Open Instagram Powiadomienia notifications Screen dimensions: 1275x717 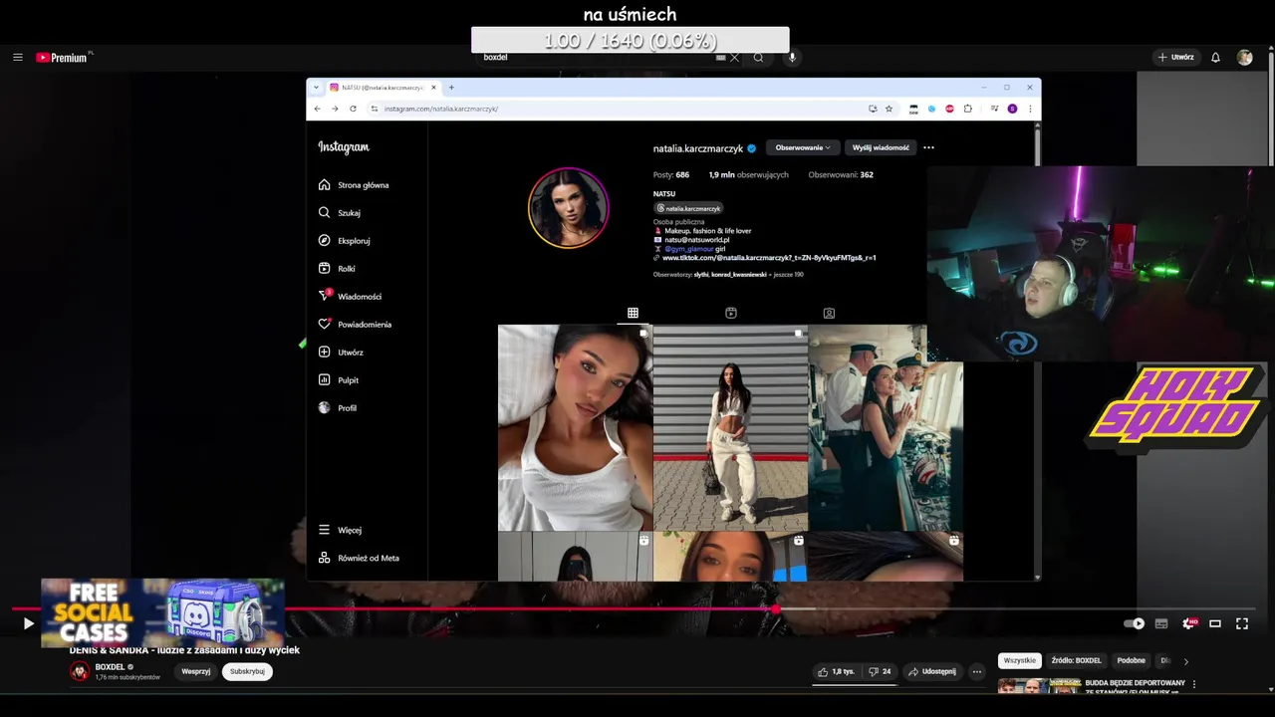(355, 325)
